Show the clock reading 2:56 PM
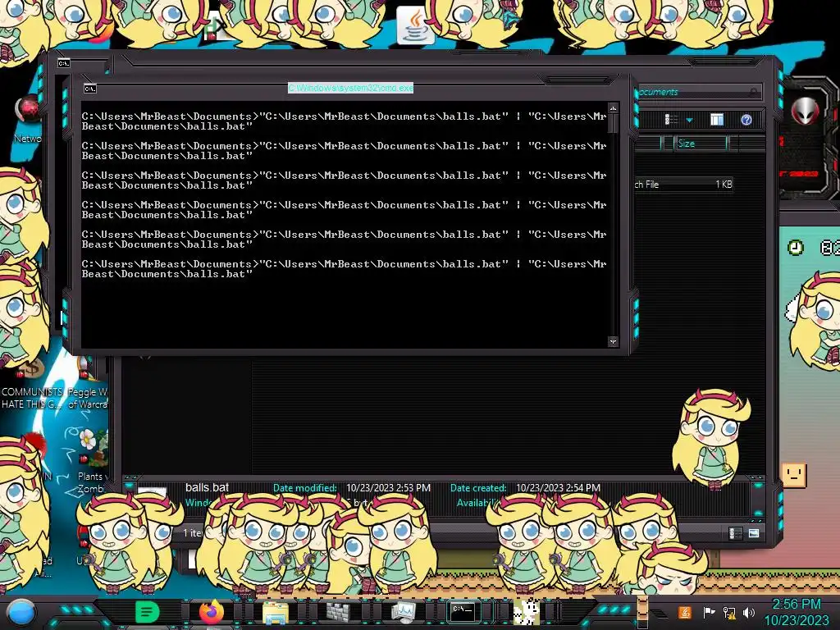The image size is (840, 630). coord(796,605)
